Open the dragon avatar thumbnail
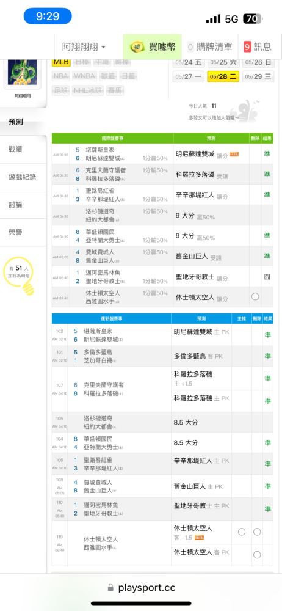The height and width of the screenshot is (611, 282). pos(22,73)
